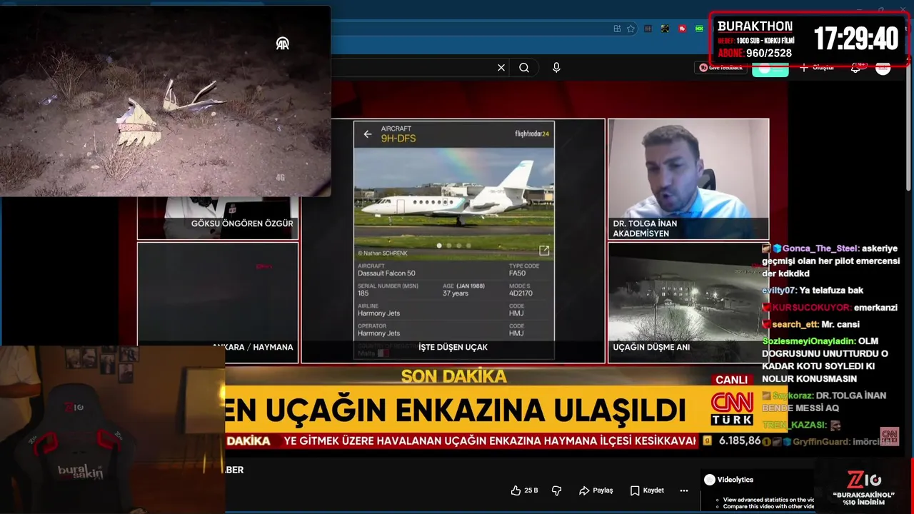Click the install app icon in address bar
The image size is (914, 514).
pos(617,29)
